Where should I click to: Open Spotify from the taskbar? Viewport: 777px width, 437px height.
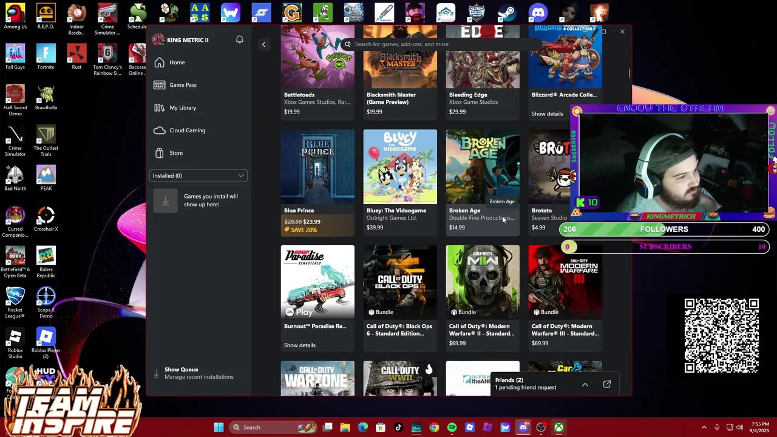[x=452, y=427]
